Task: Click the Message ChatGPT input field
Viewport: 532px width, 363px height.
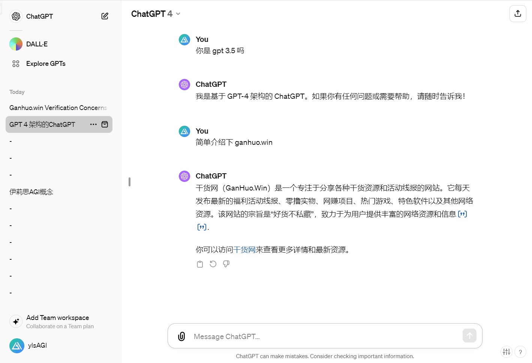Action: [325, 336]
